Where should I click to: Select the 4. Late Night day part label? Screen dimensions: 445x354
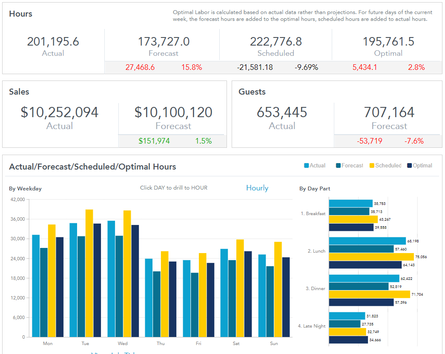pos(312,326)
